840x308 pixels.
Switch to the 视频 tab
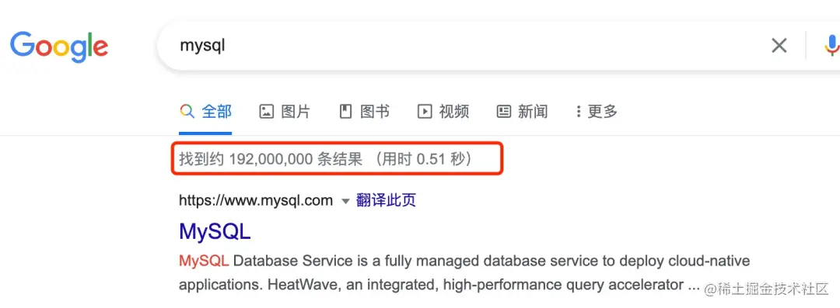point(443,112)
